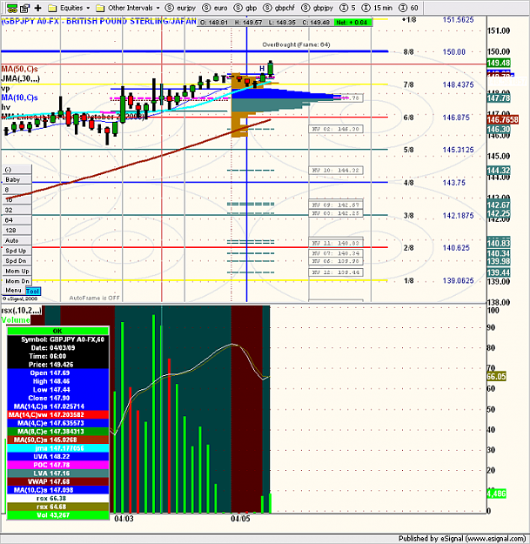Click the Vol 43,267 green row

58,515
